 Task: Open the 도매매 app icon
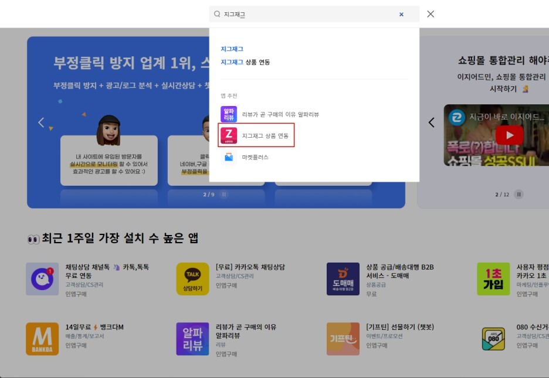coord(343,279)
